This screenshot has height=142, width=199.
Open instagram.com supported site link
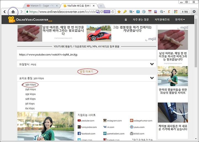[112, 120]
